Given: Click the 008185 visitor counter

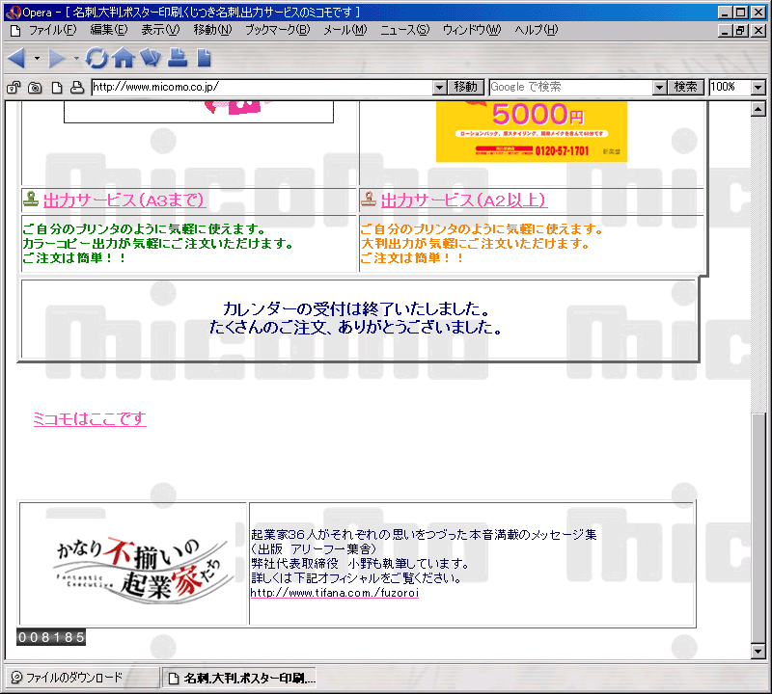Looking at the screenshot, I should point(51,637).
